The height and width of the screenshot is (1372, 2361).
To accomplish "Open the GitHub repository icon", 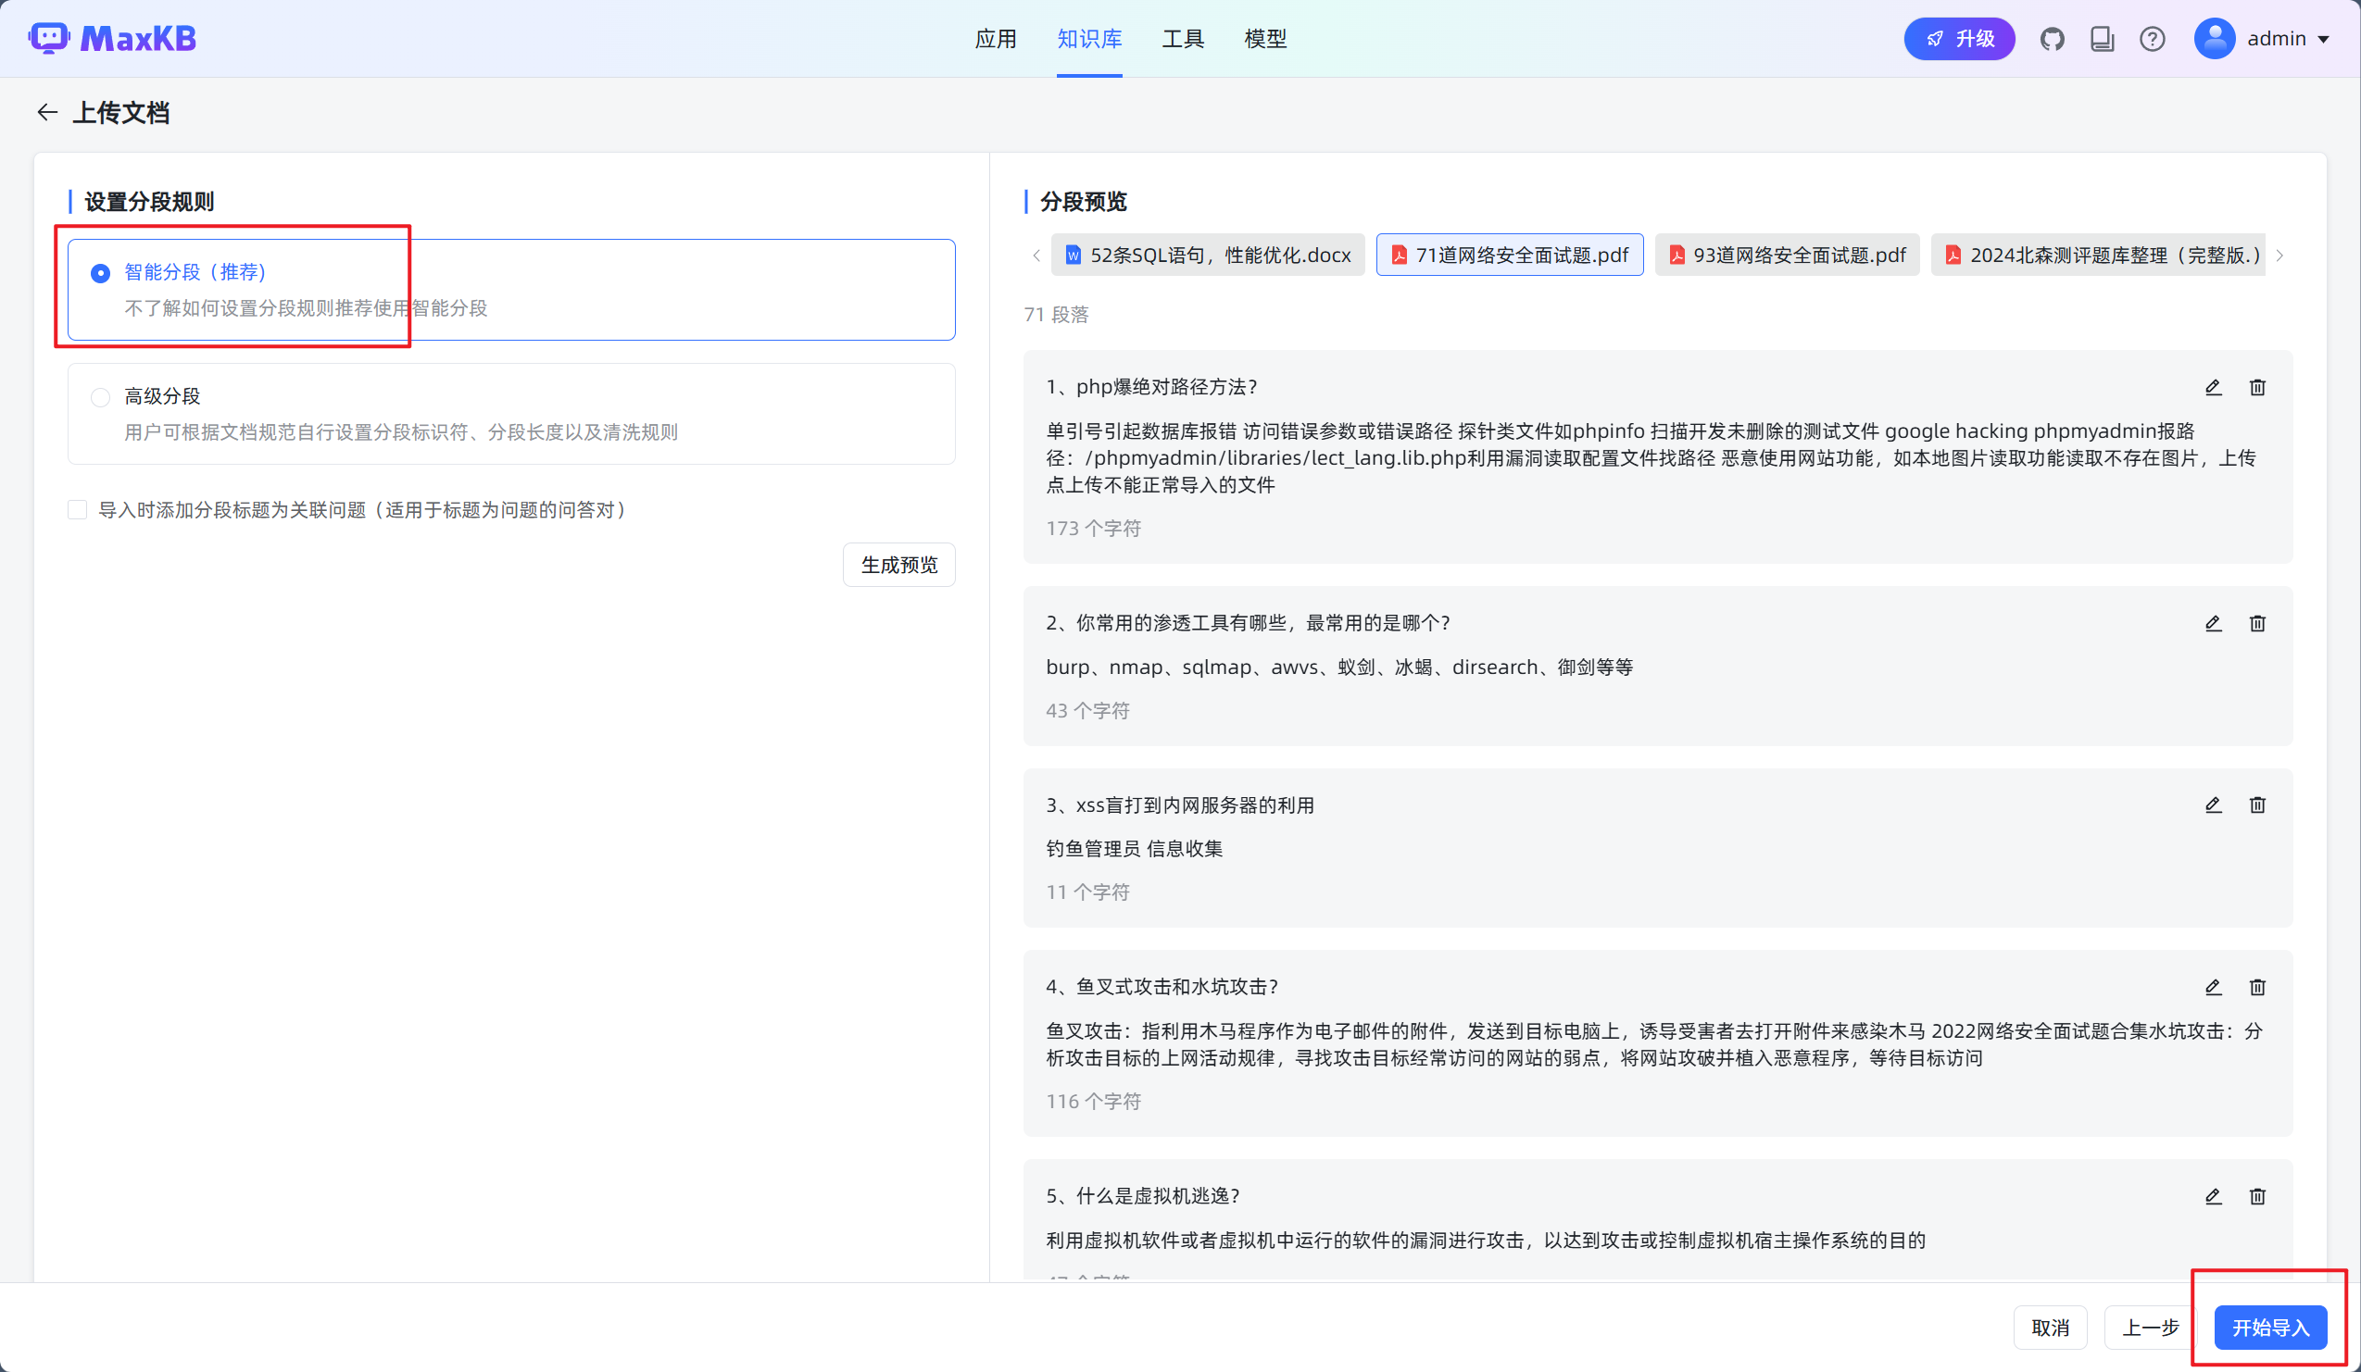I will 2052,38.
